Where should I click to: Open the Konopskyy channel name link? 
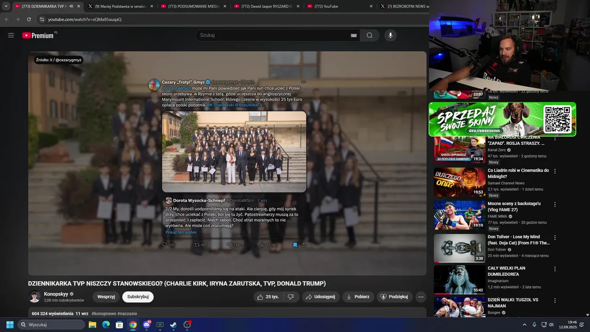click(56, 294)
